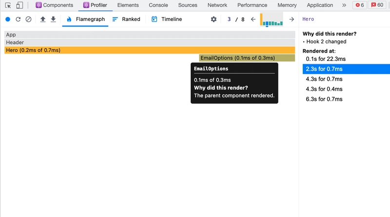Show more DevTools tabs chevron

(x=344, y=5)
